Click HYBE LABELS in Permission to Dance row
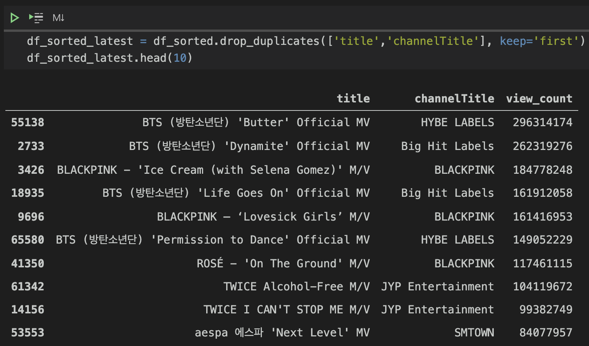This screenshot has width=589, height=346. pos(458,240)
